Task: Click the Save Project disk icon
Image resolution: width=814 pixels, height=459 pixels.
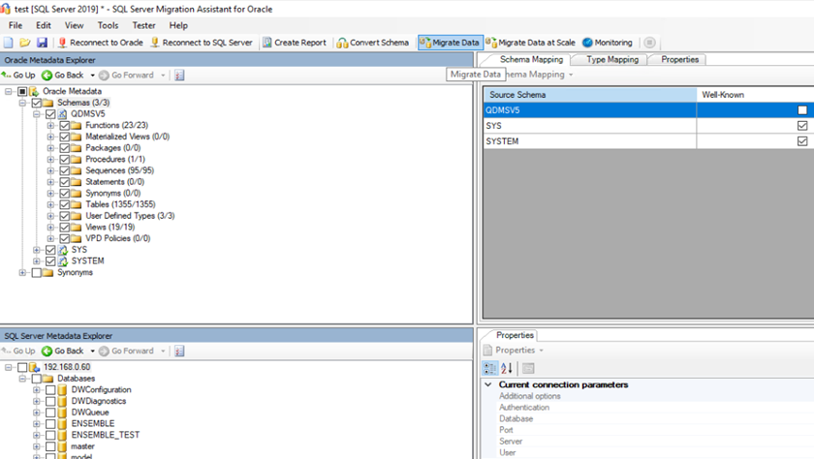Action: coord(42,43)
